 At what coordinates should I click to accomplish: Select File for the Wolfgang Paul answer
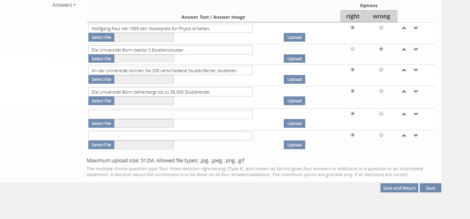click(x=101, y=37)
